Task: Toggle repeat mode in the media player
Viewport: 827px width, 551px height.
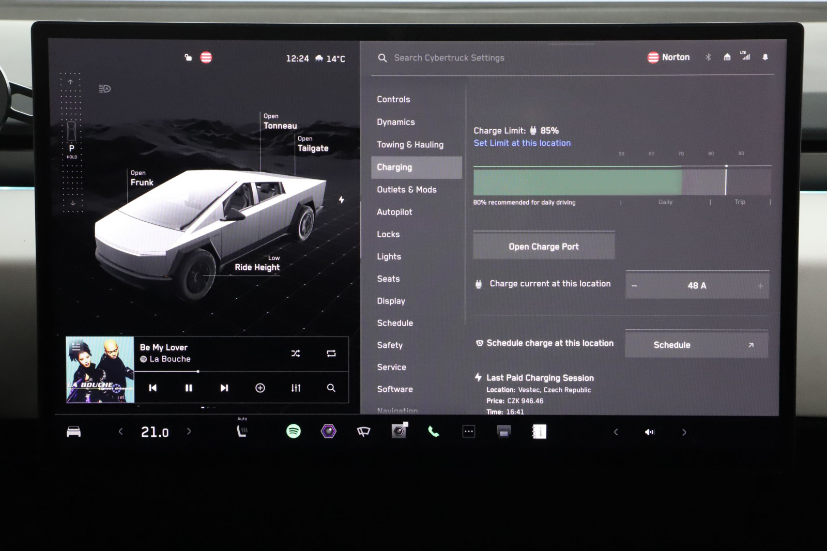Action: click(x=331, y=353)
